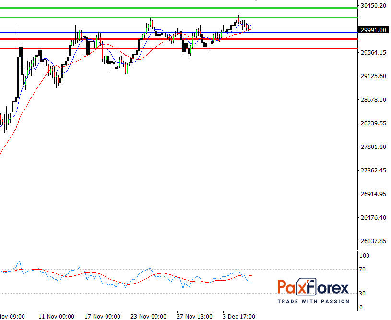Screen dimensions: 391x320
Task: Select the upper red support line
Action: point(179,39)
